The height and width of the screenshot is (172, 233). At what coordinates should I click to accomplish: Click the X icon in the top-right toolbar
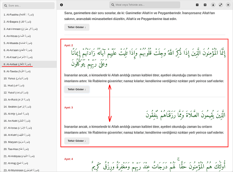point(230,5)
